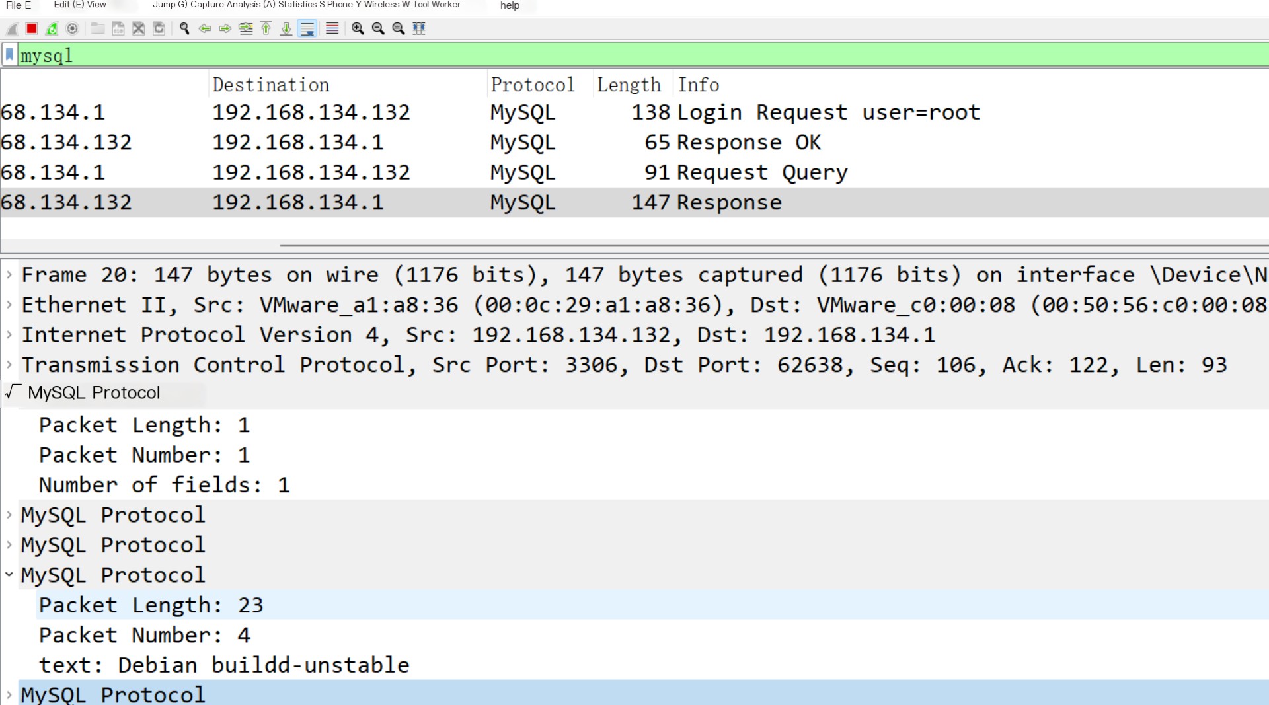
Task: Select the Response OK packet
Action: pos(634,142)
